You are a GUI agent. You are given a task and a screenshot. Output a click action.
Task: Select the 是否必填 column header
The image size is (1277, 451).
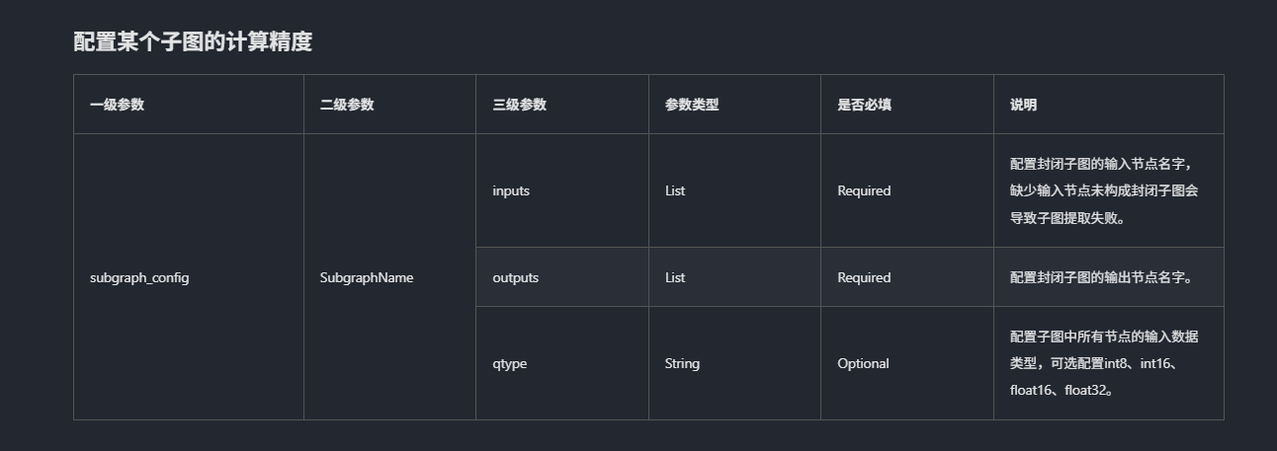tap(864, 105)
